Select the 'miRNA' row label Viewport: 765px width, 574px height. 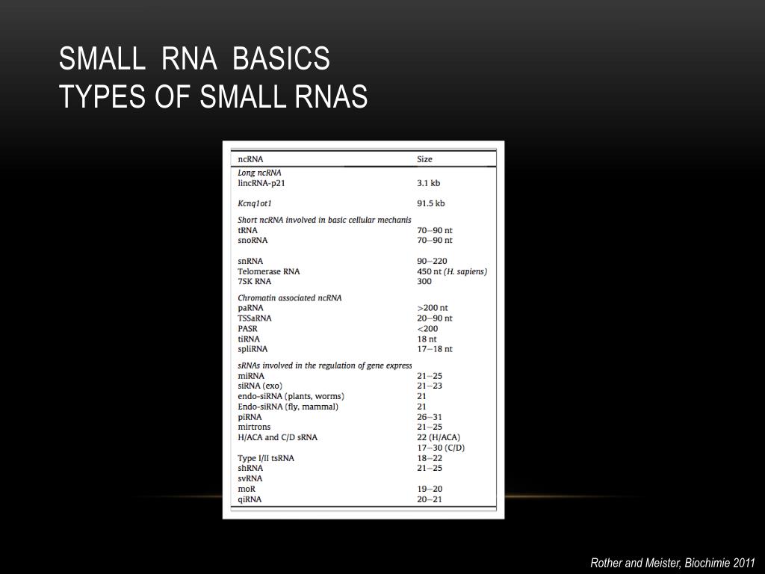(251, 376)
